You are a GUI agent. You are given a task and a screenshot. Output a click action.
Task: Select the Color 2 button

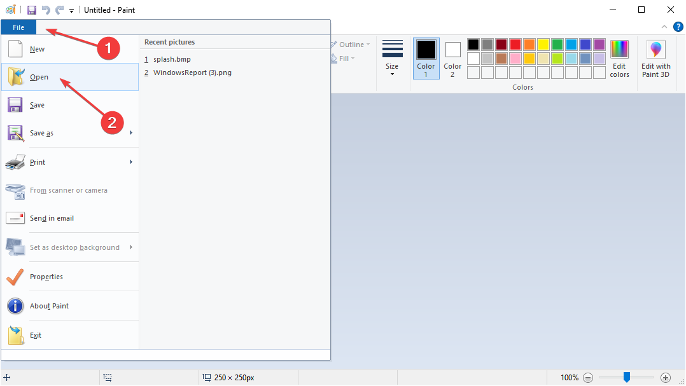[x=452, y=59]
